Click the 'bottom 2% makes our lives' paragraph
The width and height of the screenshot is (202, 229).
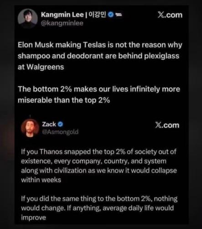click(x=99, y=95)
